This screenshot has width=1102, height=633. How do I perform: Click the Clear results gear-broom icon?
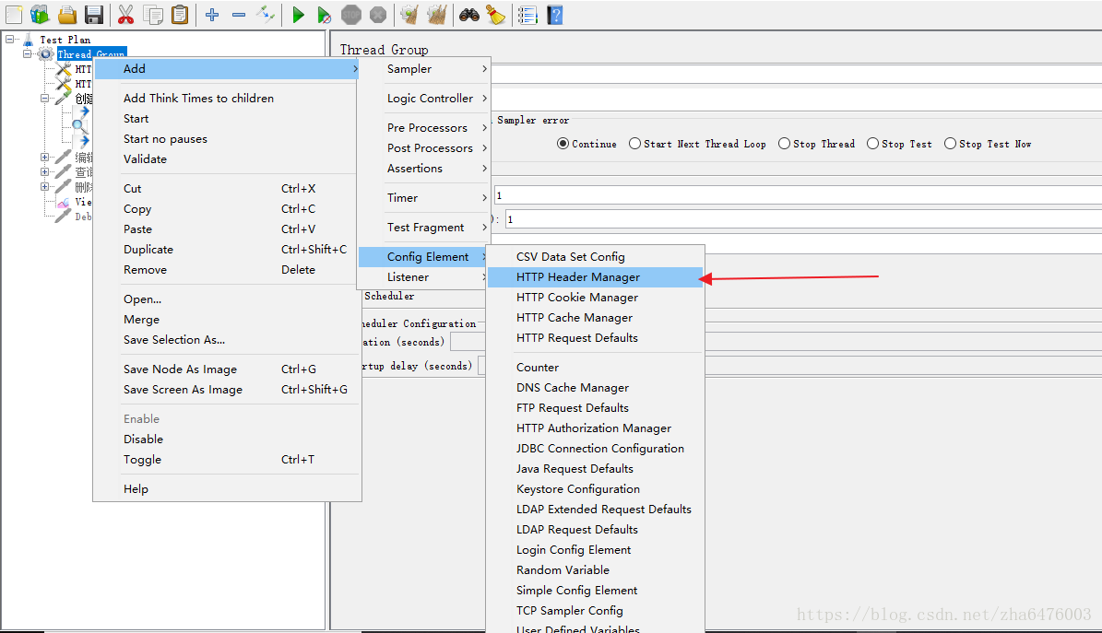coord(409,14)
